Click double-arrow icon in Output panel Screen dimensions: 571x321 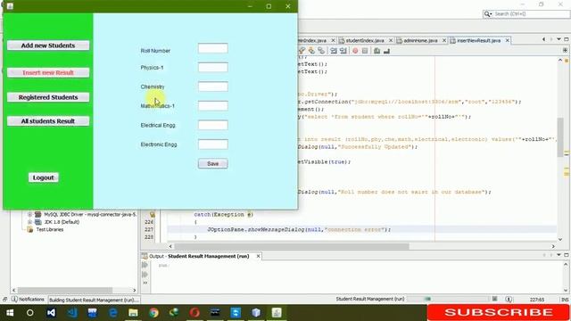(145, 283)
